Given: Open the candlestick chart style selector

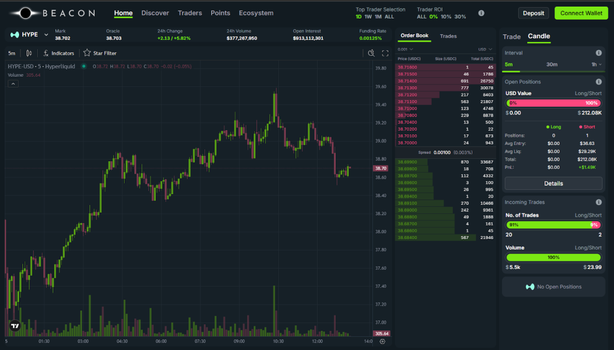Looking at the screenshot, I should pos(29,53).
